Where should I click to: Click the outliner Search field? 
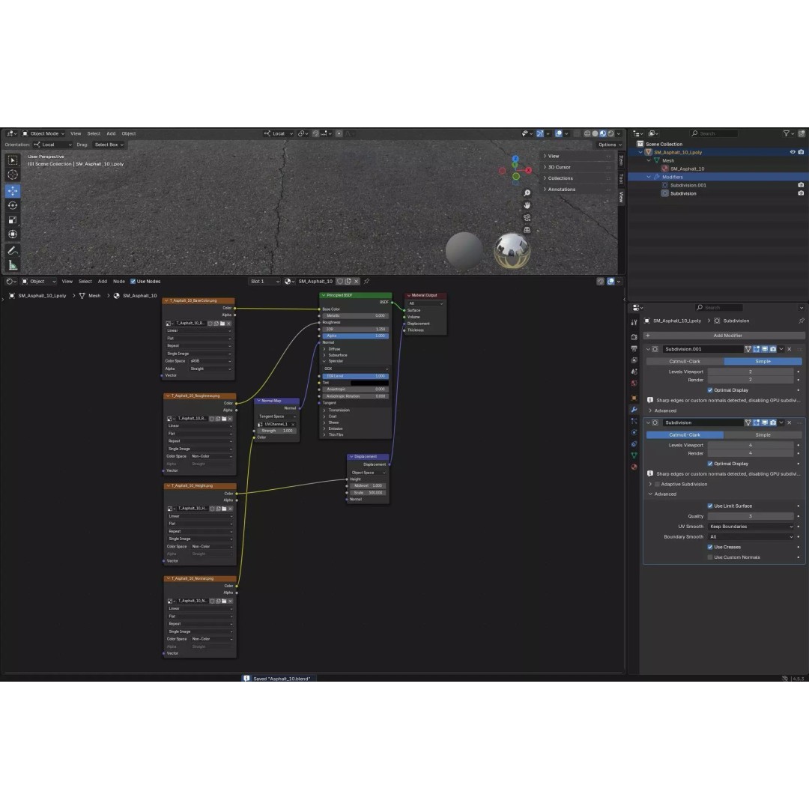(714, 133)
